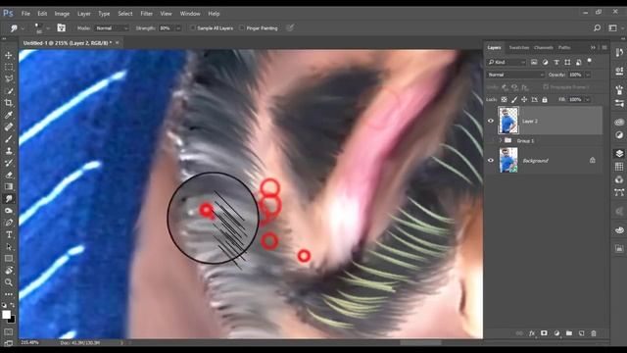The width and height of the screenshot is (627, 353).
Task: Enable Finger Painting checkbox
Action: point(242,28)
